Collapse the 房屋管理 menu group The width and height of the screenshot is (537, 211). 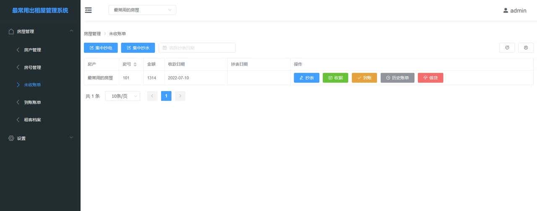pyautogui.click(x=40, y=31)
